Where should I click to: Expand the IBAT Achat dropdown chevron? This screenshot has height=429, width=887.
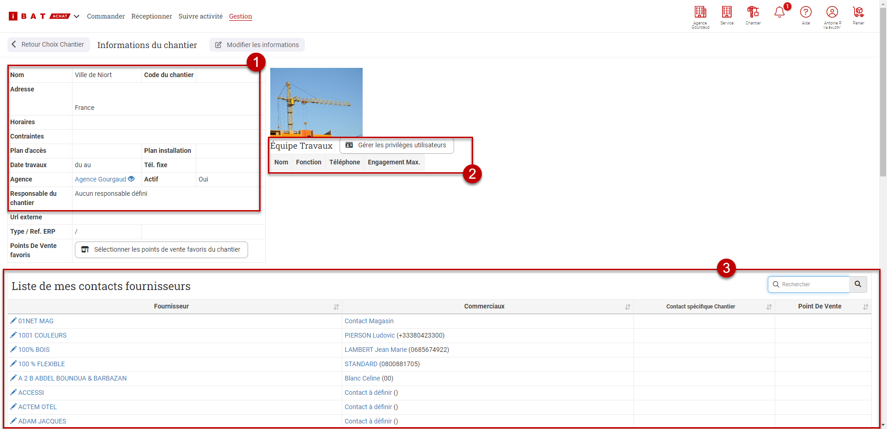[77, 17]
